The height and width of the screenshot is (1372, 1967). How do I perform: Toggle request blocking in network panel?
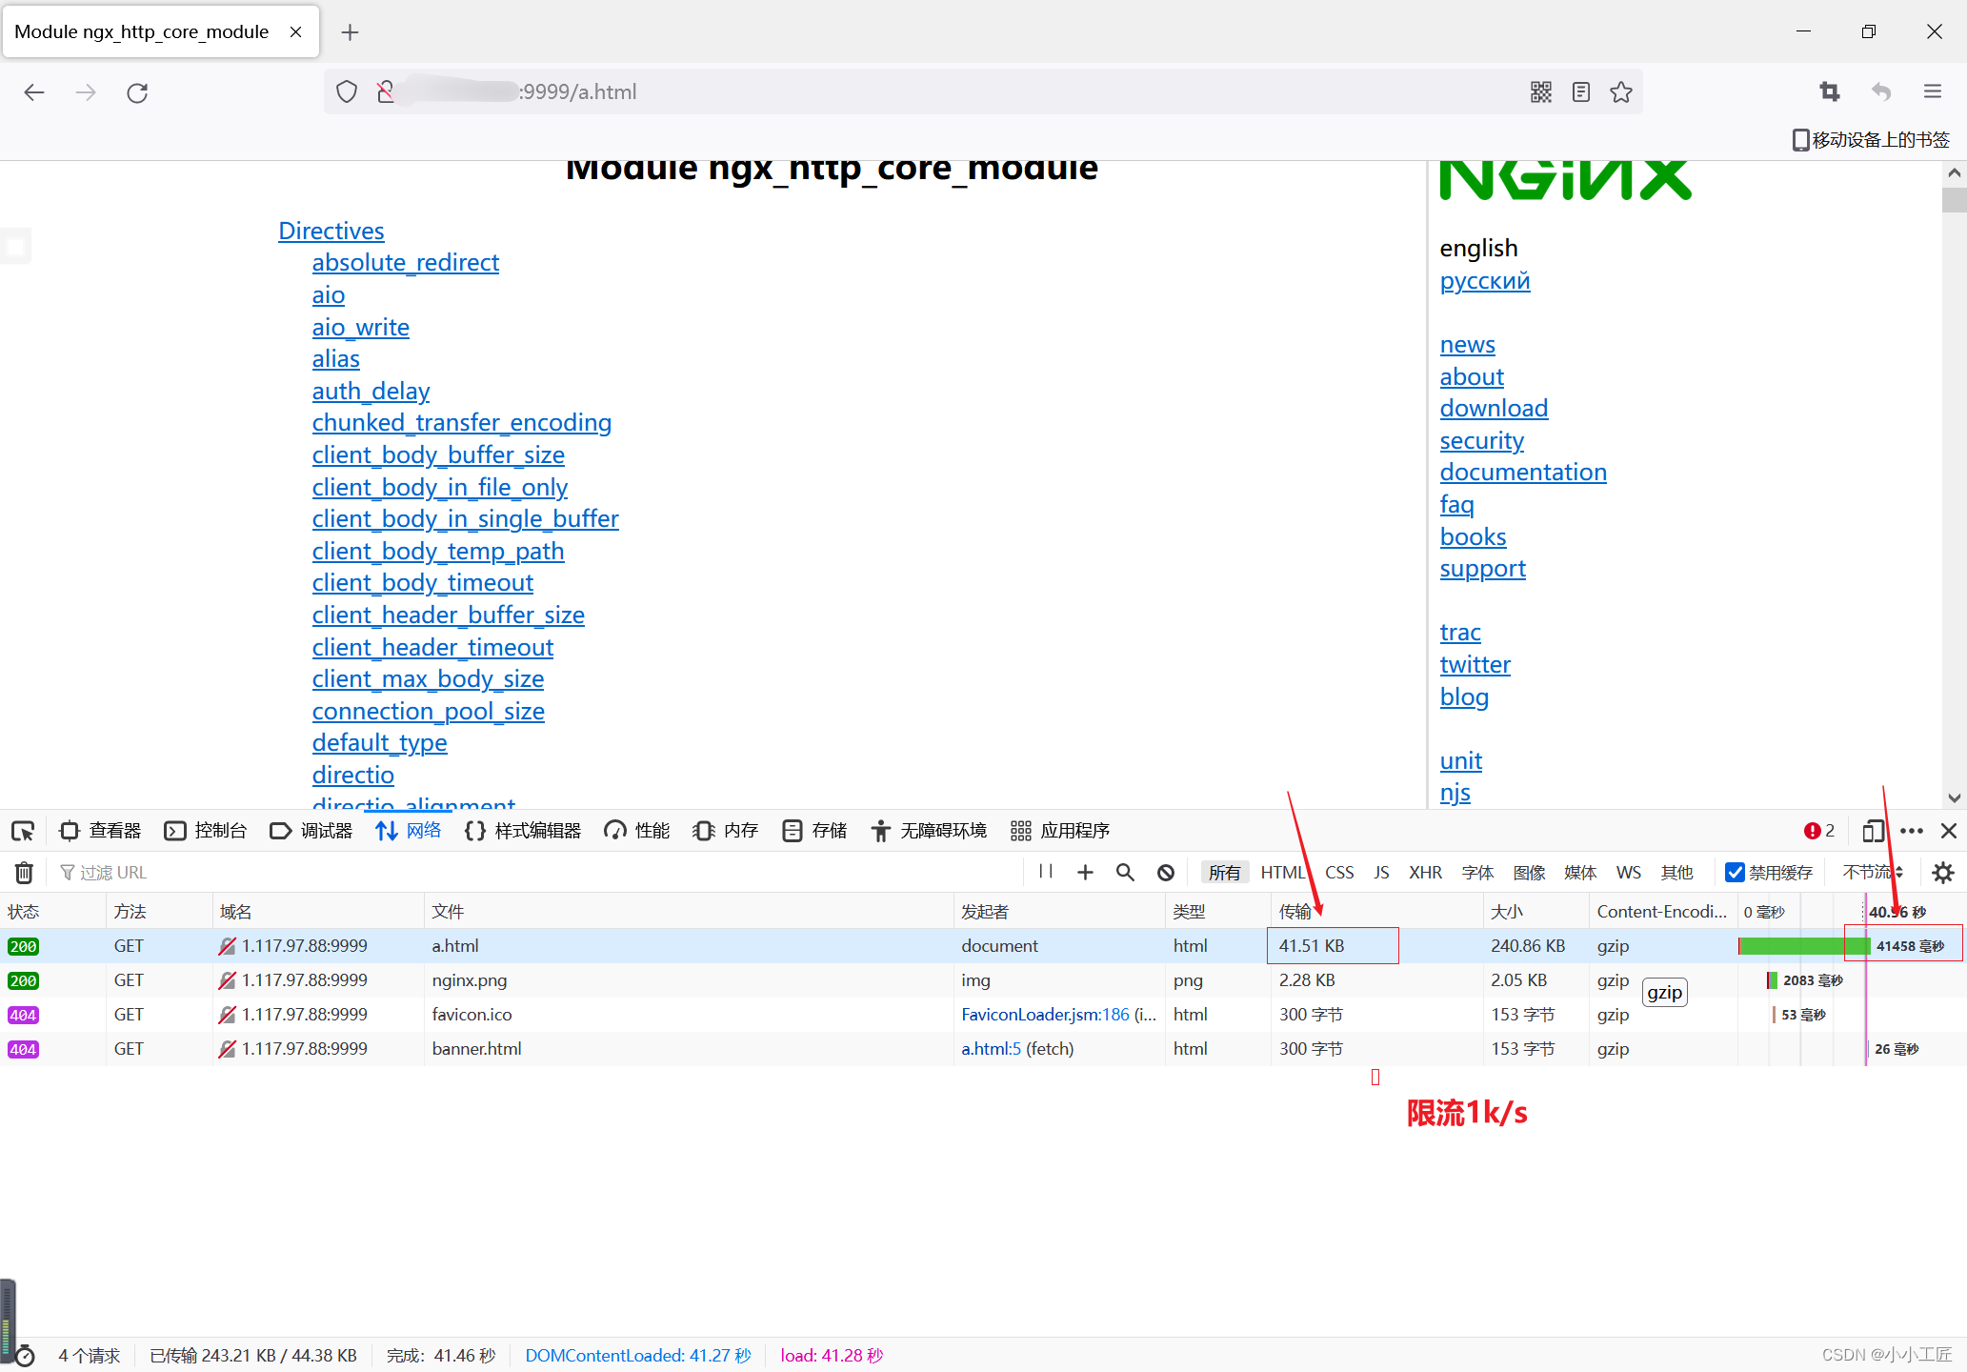1166,872
